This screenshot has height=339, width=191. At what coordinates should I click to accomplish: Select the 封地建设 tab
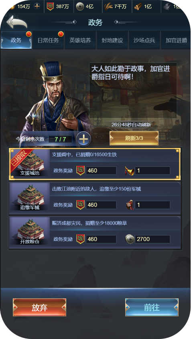click(112, 40)
